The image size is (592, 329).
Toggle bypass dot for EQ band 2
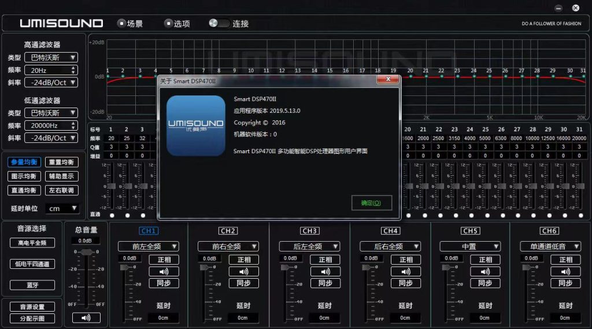tap(127, 215)
